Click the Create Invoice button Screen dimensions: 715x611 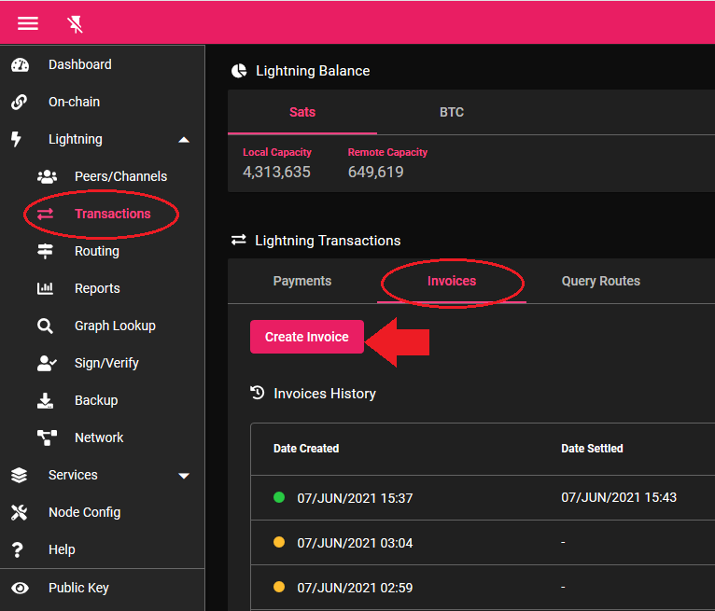[x=307, y=337]
